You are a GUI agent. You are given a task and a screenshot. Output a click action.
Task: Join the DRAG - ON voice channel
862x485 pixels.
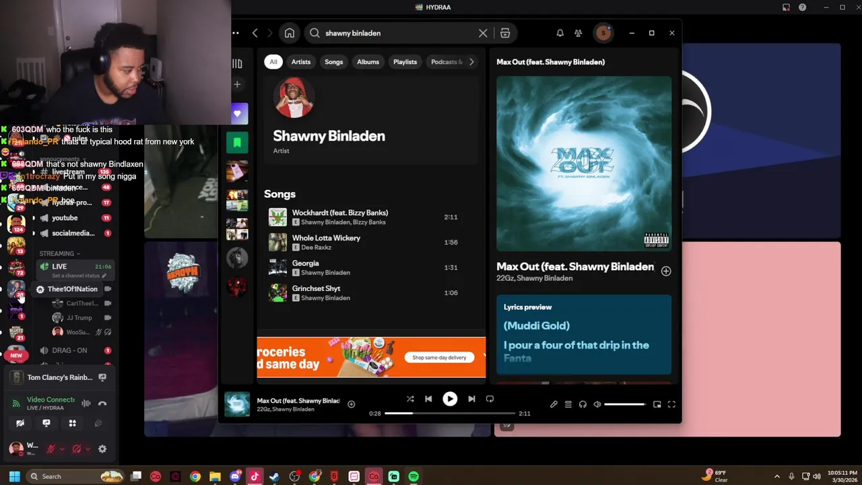(70, 350)
